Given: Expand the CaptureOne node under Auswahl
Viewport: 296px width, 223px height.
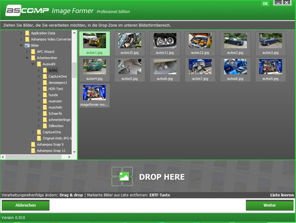Looking at the screenshot, I should tap(39, 77).
